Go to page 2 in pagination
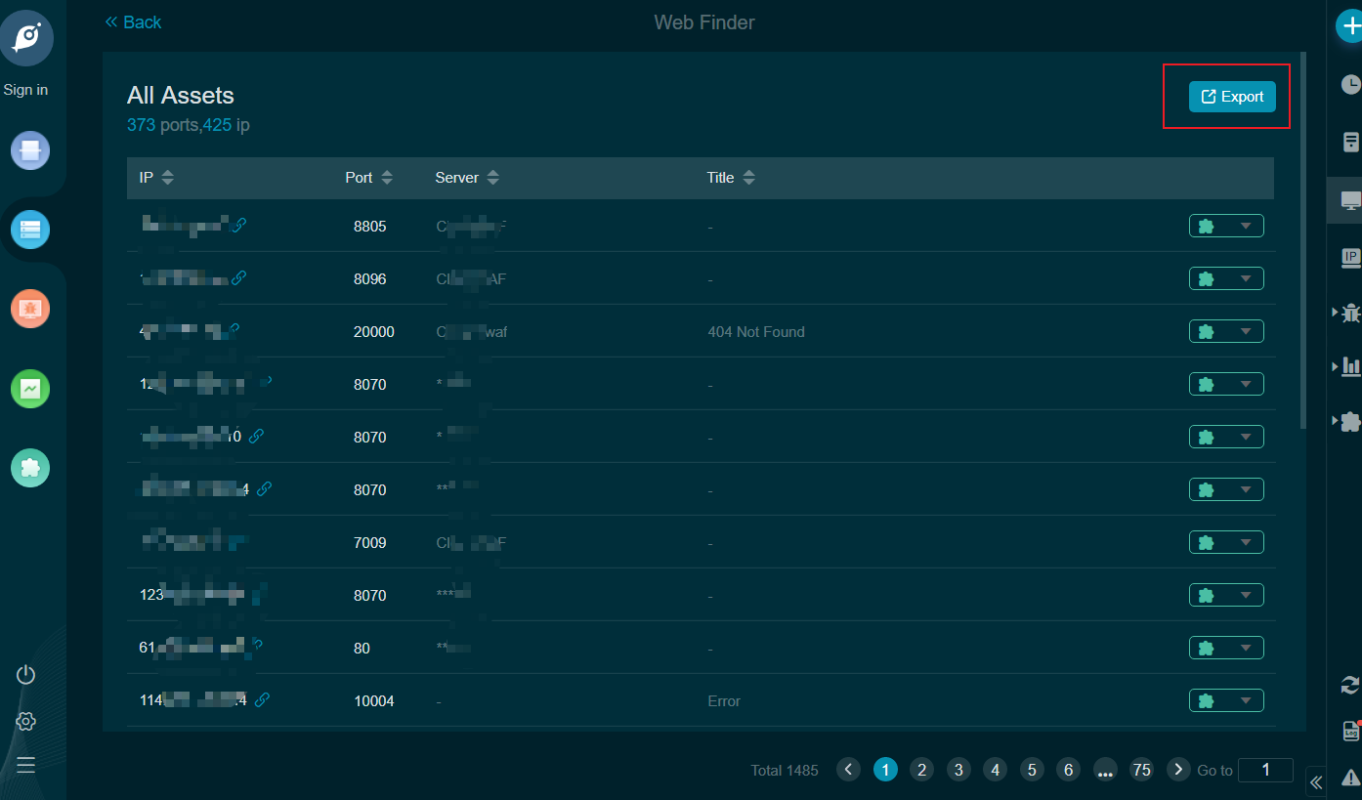The width and height of the screenshot is (1362, 800). click(921, 770)
